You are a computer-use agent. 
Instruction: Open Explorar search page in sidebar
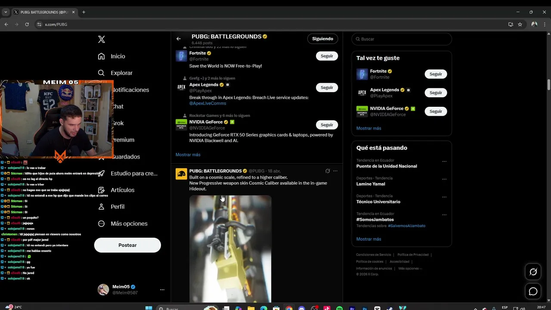(115, 73)
